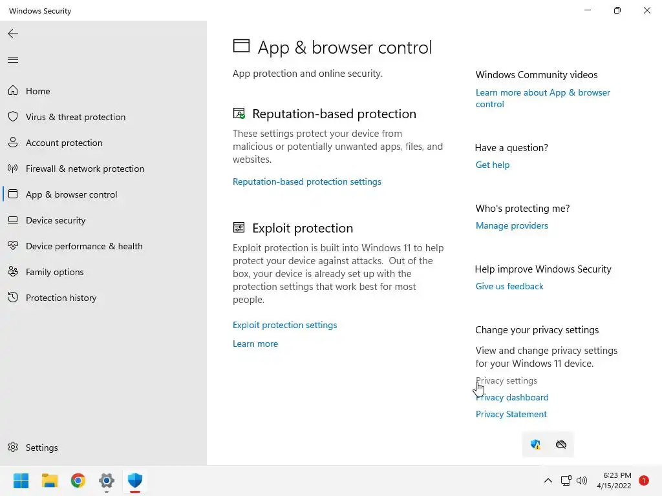Click the Windows Security taskbar shield

point(135,480)
